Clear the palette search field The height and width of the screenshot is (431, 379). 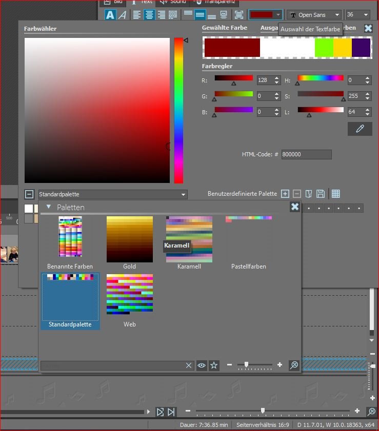[x=189, y=365]
